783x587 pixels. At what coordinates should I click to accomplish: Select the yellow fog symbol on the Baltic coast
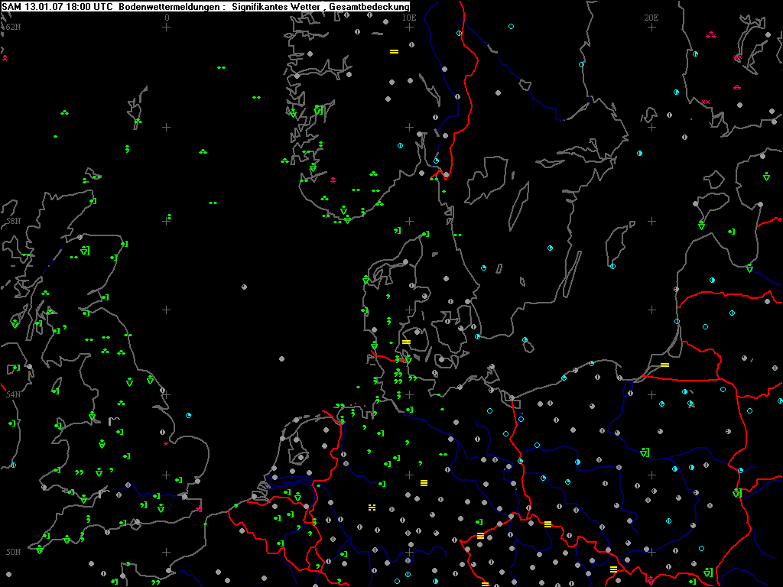pos(664,365)
